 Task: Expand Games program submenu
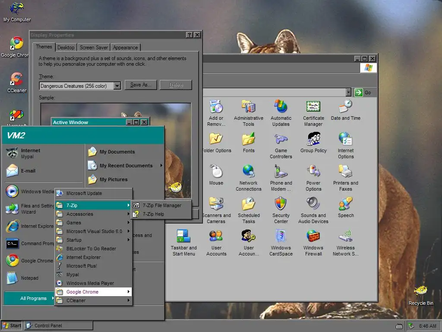coord(93,223)
